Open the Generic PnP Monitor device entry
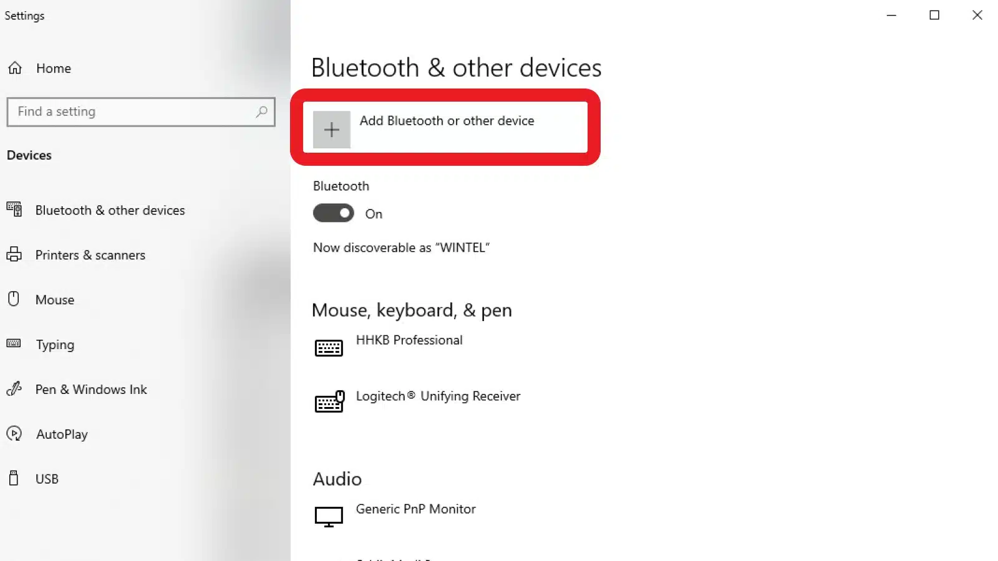The height and width of the screenshot is (561, 998). coord(415,509)
